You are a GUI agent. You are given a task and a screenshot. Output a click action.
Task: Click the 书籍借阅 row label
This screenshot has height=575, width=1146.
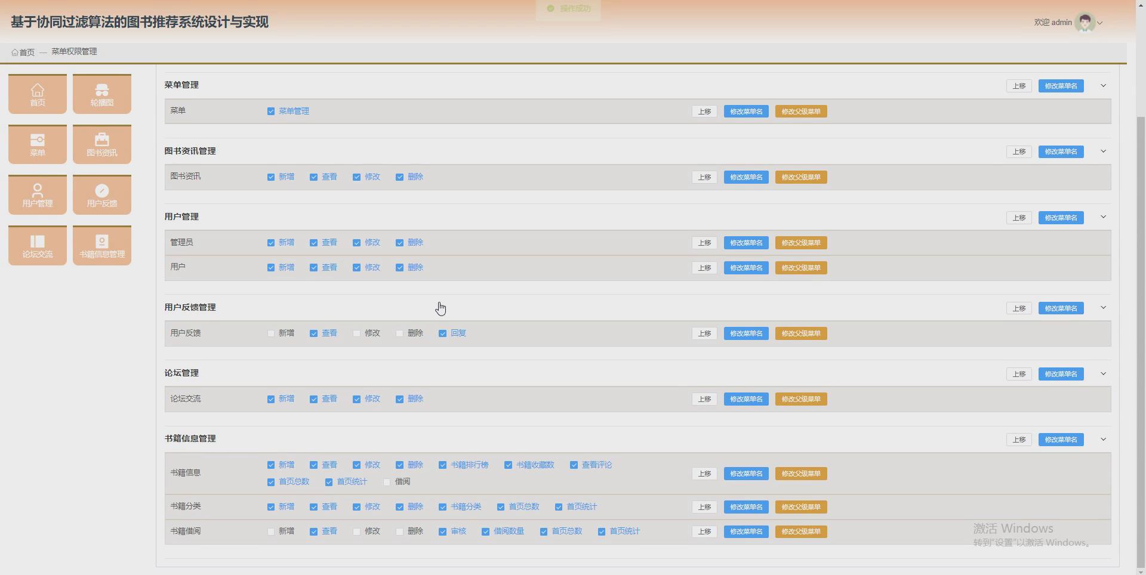pos(186,531)
